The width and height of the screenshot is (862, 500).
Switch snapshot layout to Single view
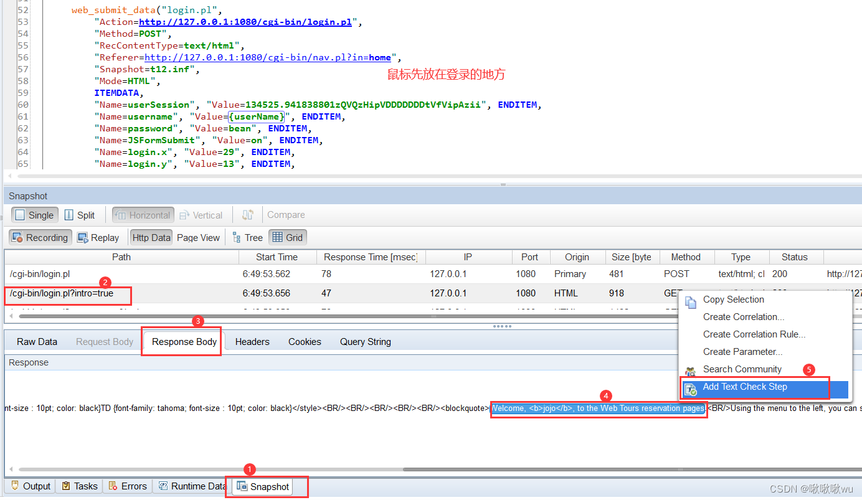(x=35, y=215)
